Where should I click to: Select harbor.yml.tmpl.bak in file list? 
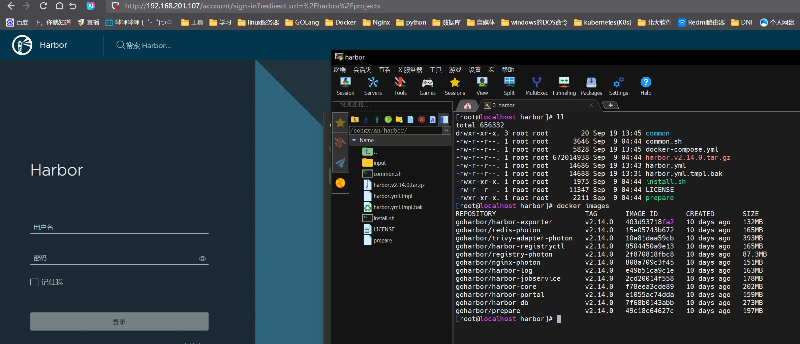pos(393,207)
